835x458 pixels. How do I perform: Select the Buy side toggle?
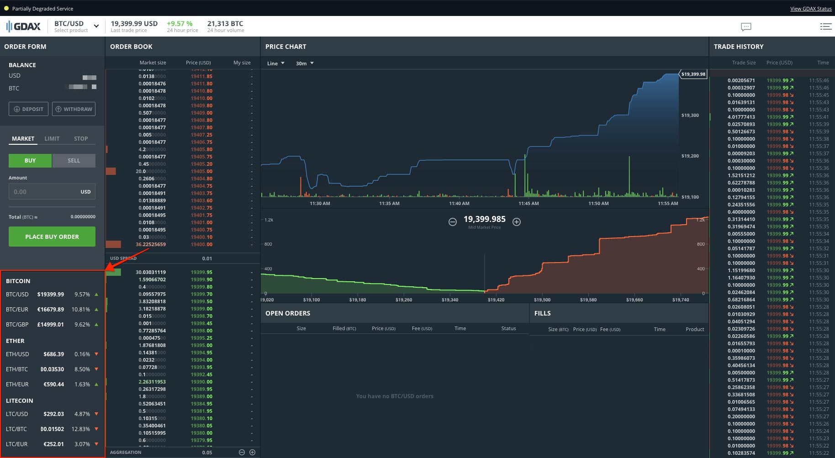[30, 161]
